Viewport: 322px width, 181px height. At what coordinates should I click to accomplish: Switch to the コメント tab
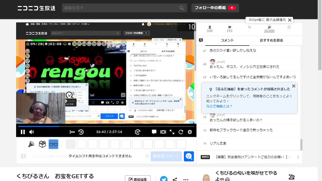point(227,41)
